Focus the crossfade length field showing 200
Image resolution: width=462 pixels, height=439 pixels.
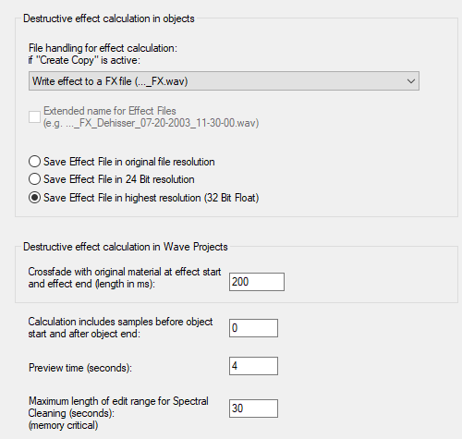tap(257, 282)
